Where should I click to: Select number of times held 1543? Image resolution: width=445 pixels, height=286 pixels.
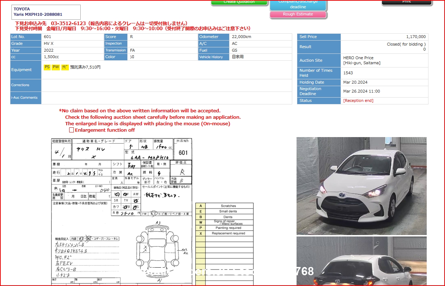point(348,73)
